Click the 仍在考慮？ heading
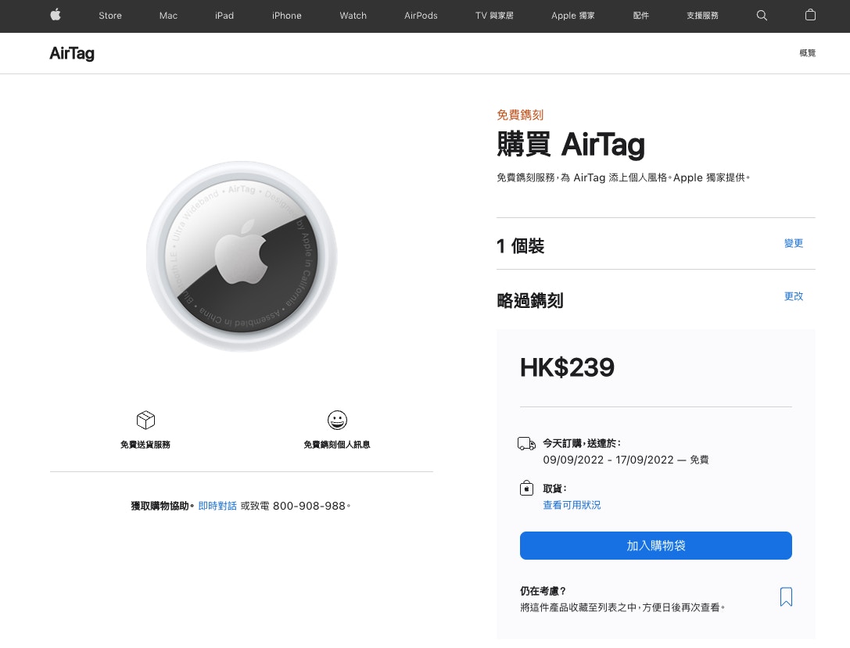Viewport: 850px width, 648px height. (x=543, y=591)
